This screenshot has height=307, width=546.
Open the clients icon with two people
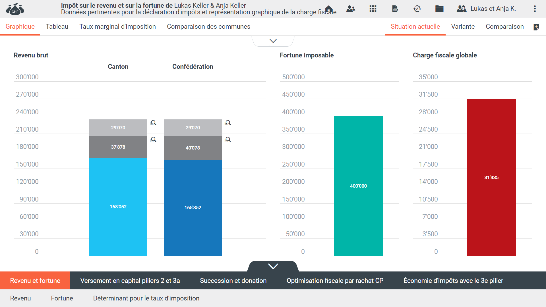pos(351,9)
